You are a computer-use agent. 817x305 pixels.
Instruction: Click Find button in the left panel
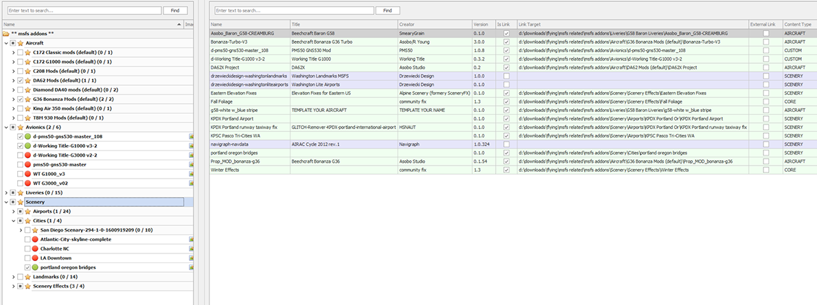click(175, 10)
